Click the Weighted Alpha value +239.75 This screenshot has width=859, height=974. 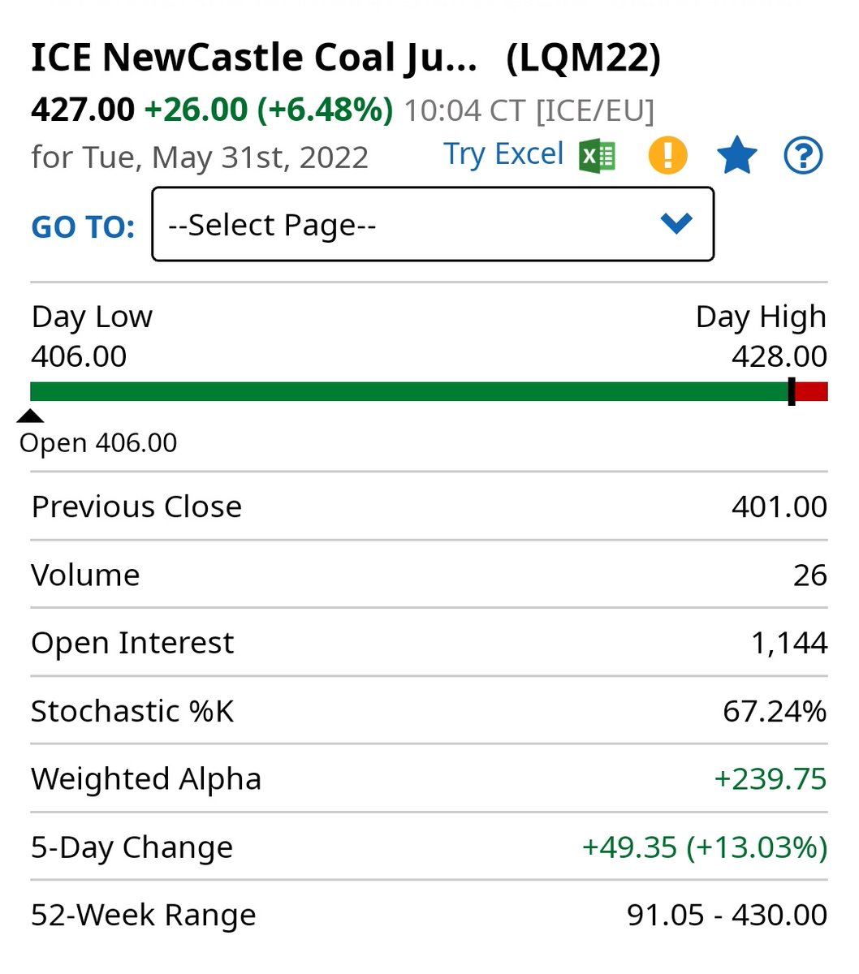[x=770, y=780]
